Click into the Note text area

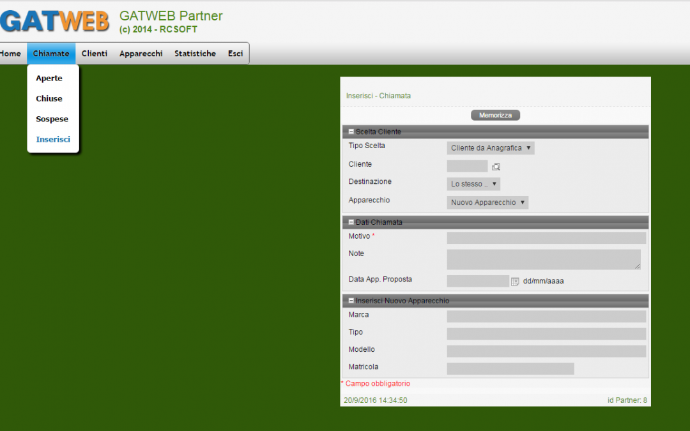point(543,259)
